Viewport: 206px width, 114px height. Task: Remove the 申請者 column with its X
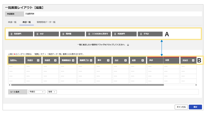[55, 60]
